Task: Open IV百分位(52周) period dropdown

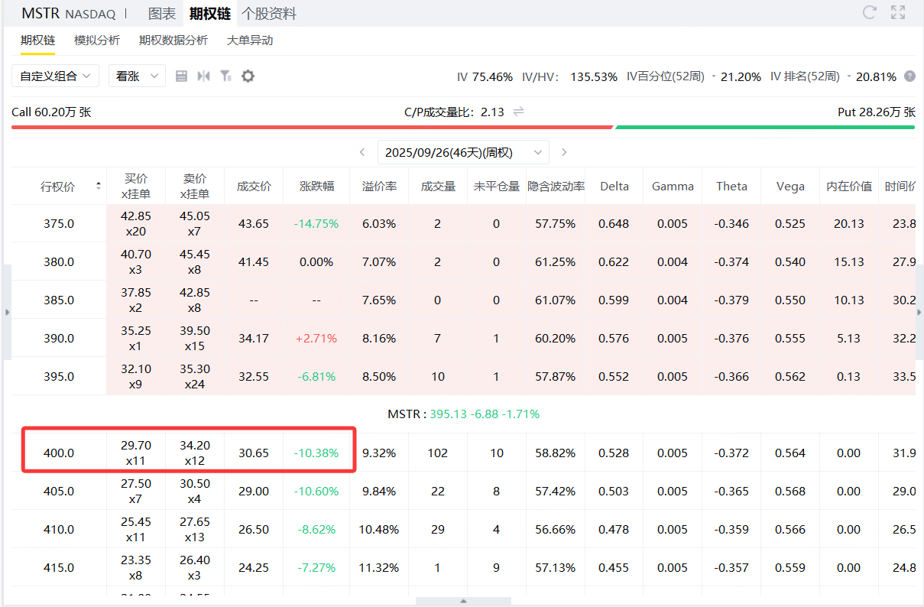Action: (x=714, y=76)
